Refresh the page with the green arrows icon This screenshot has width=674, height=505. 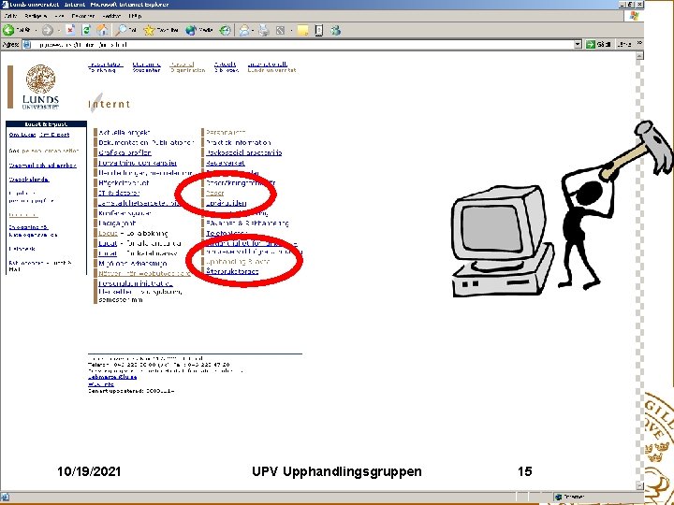(86, 30)
